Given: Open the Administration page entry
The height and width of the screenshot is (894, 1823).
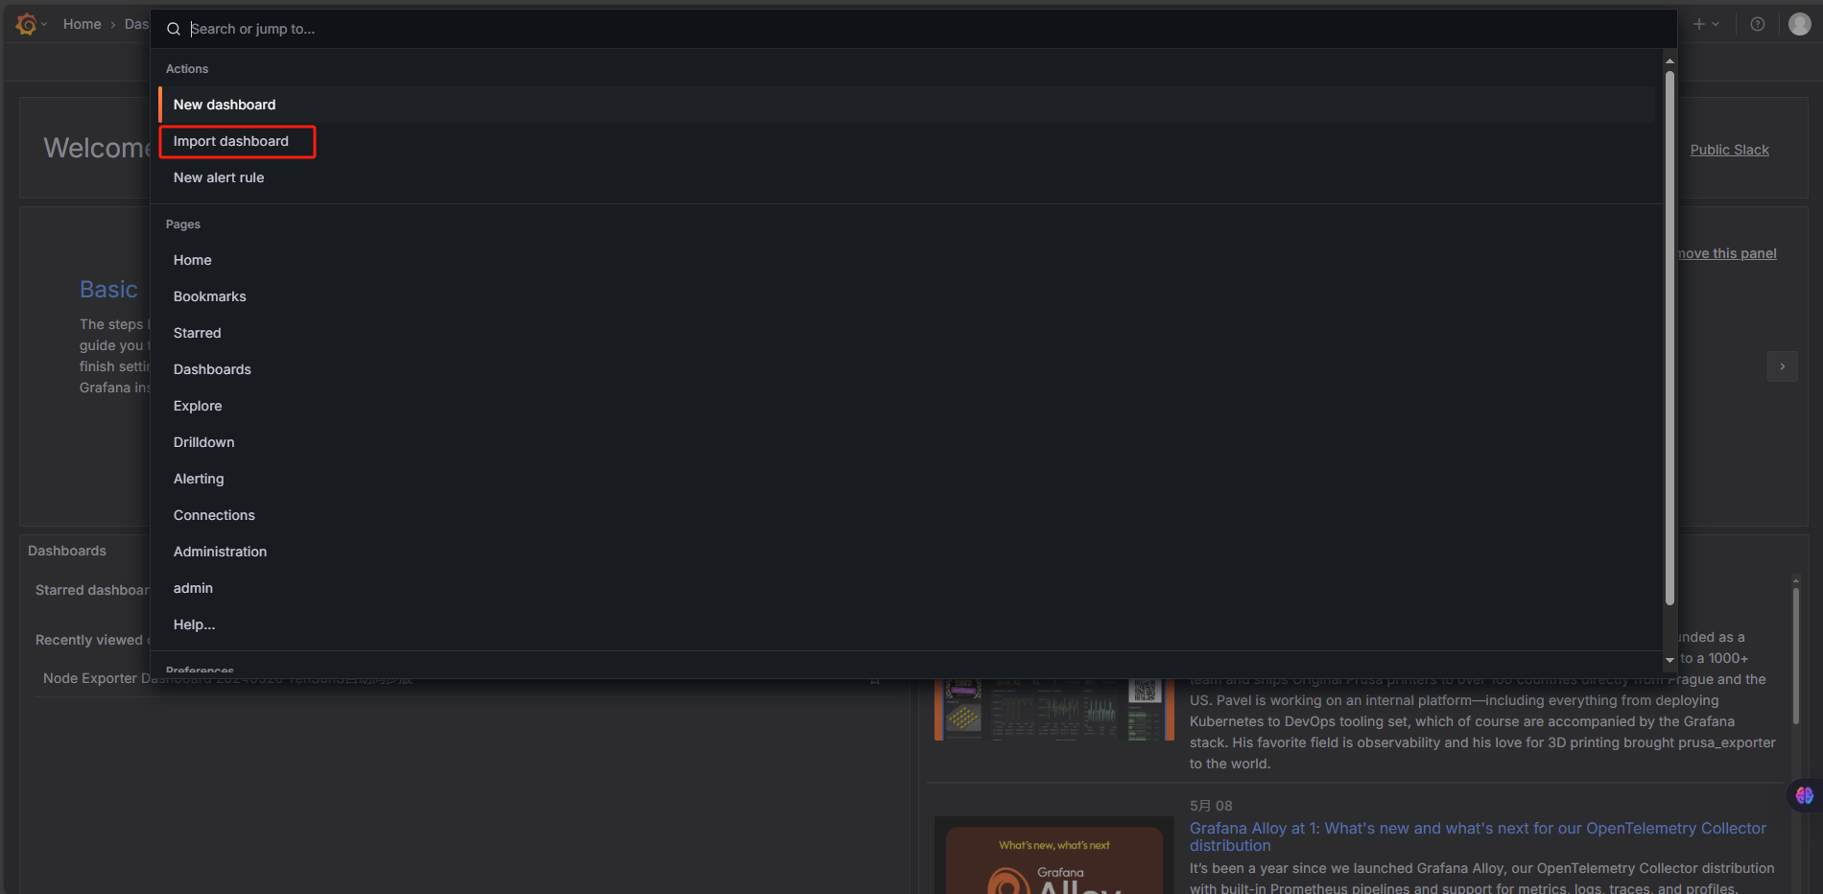Looking at the screenshot, I should 907,552.
